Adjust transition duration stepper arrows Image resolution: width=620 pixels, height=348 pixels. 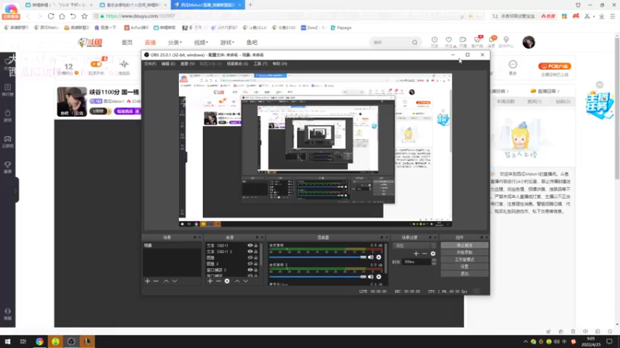click(x=434, y=261)
